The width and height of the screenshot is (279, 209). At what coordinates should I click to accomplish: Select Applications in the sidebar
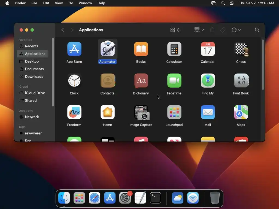click(x=32, y=54)
